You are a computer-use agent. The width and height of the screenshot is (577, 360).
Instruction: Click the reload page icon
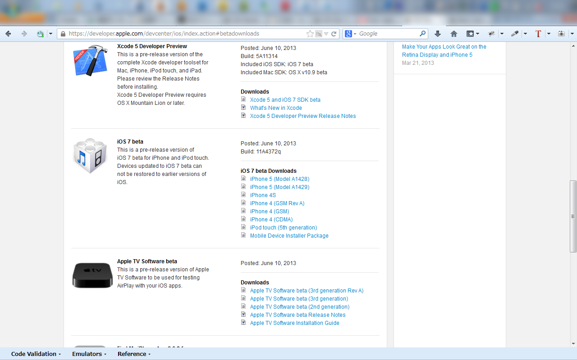coord(334,34)
